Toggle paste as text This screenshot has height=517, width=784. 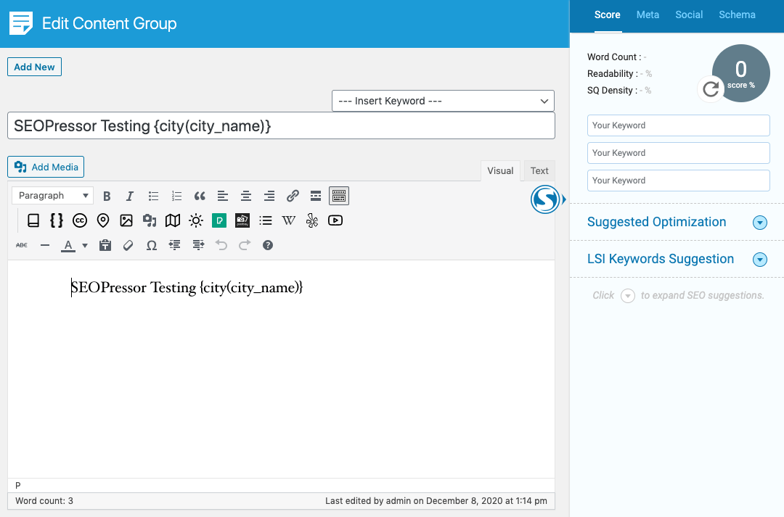coord(105,245)
